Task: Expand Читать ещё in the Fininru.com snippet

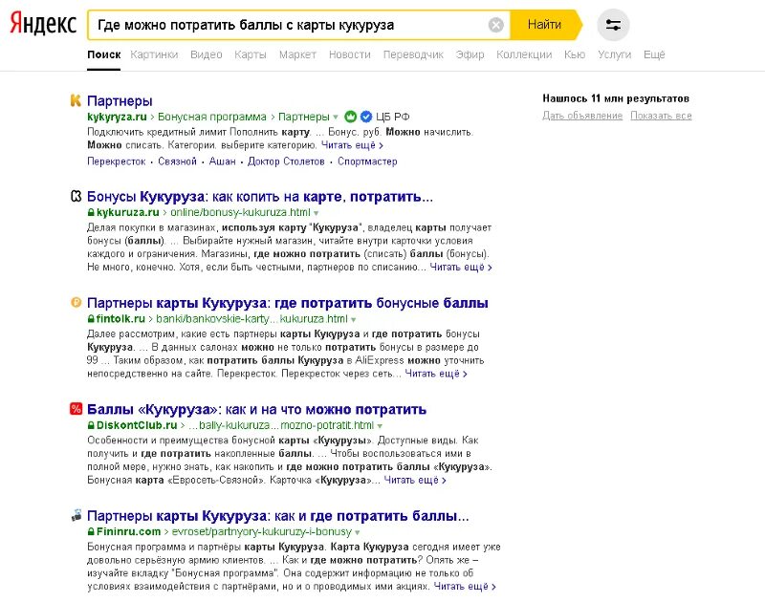Action: [465, 586]
